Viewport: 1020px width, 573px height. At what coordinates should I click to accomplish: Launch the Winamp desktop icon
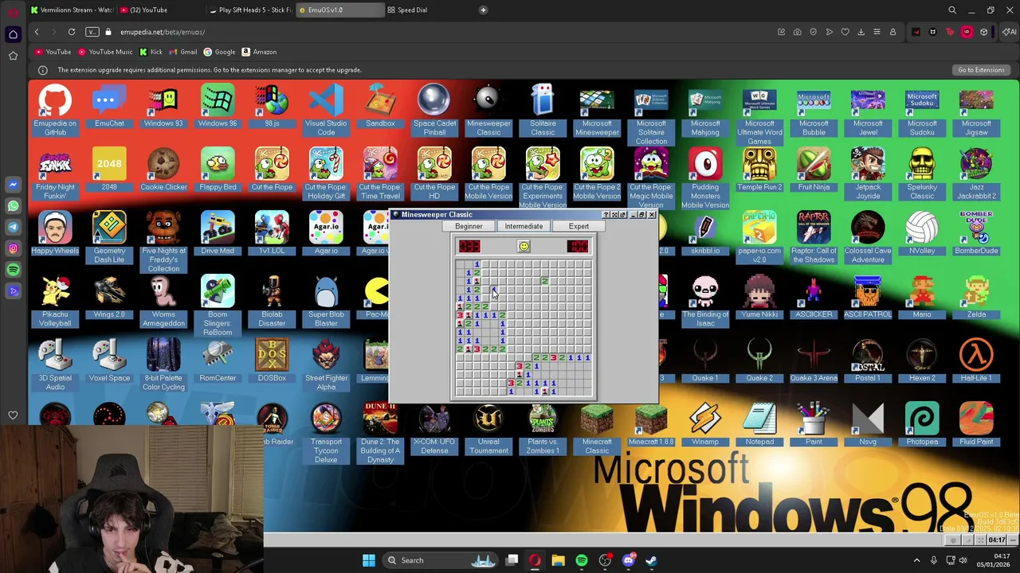click(x=705, y=424)
